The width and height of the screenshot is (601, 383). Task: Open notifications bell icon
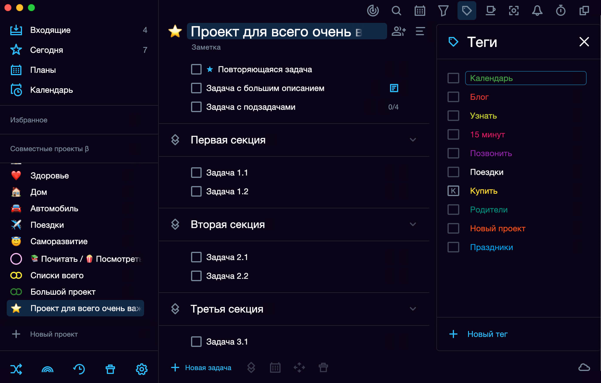(537, 11)
